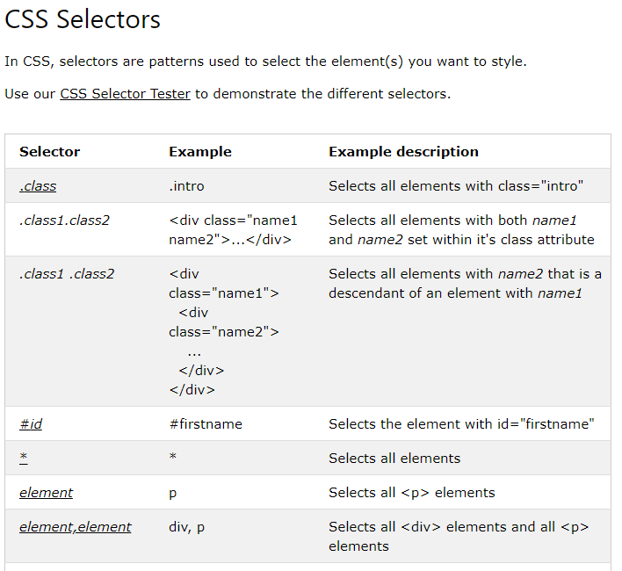Select the 'div, p' example cell
Viewport: 622px width, 571px height.
click(x=186, y=527)
